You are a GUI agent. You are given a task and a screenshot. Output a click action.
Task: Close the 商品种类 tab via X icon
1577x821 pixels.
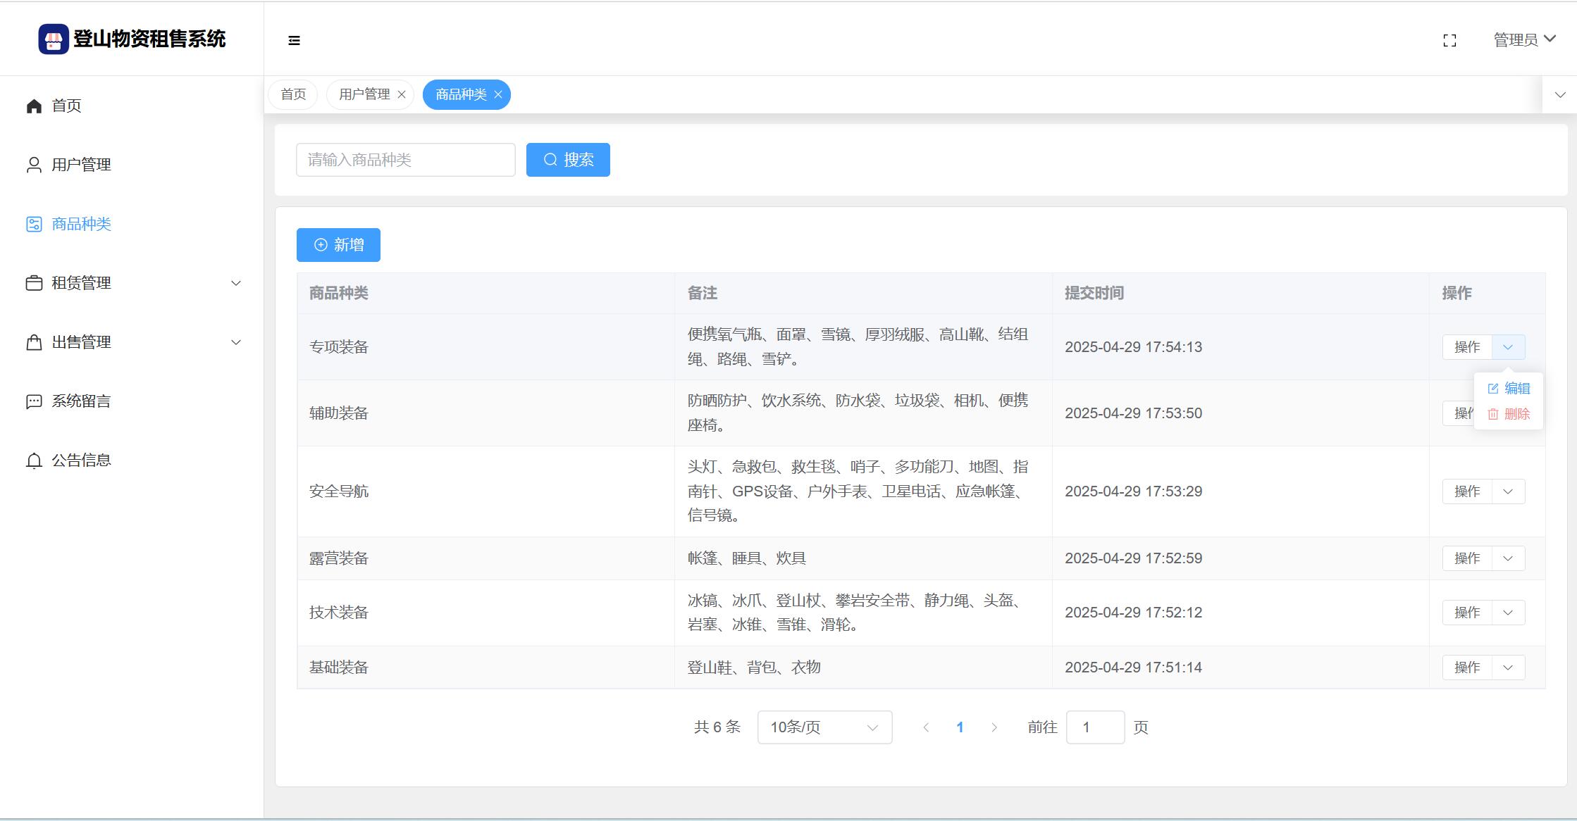[x=498, y=95]
